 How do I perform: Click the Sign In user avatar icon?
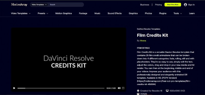pyautogui.click(x=185, y=5)
